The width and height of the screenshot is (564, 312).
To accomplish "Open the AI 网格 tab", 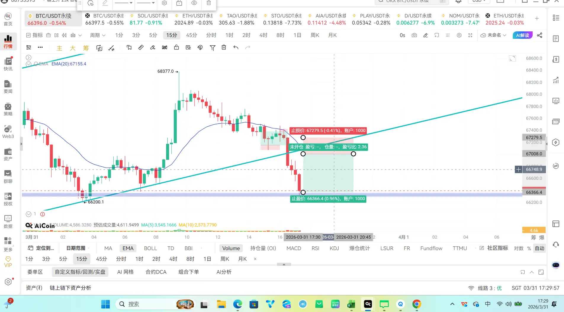I will tap(125, 272).
